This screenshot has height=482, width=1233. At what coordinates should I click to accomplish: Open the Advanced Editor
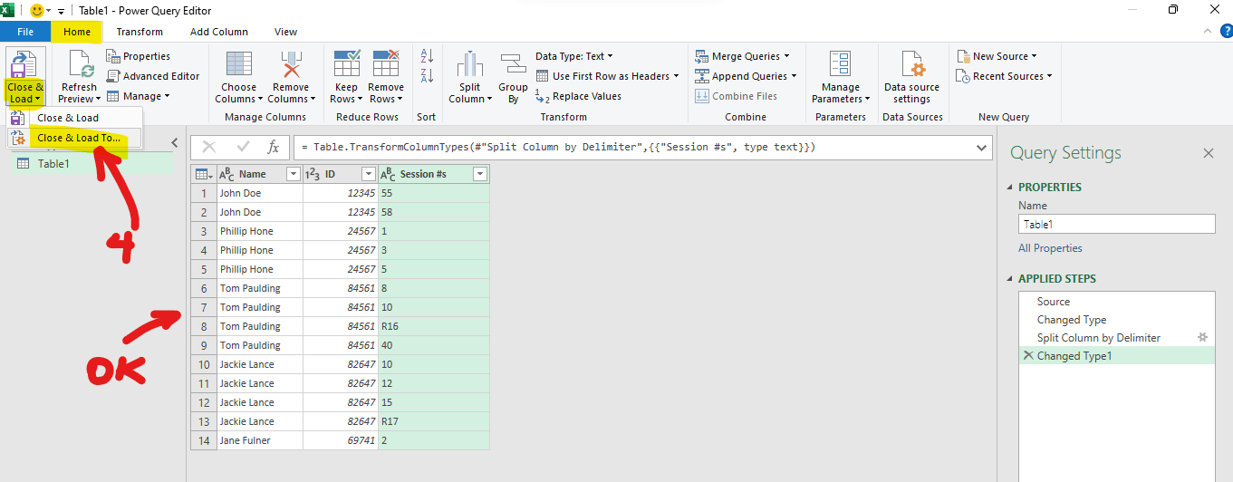click(x=153, y=76)
